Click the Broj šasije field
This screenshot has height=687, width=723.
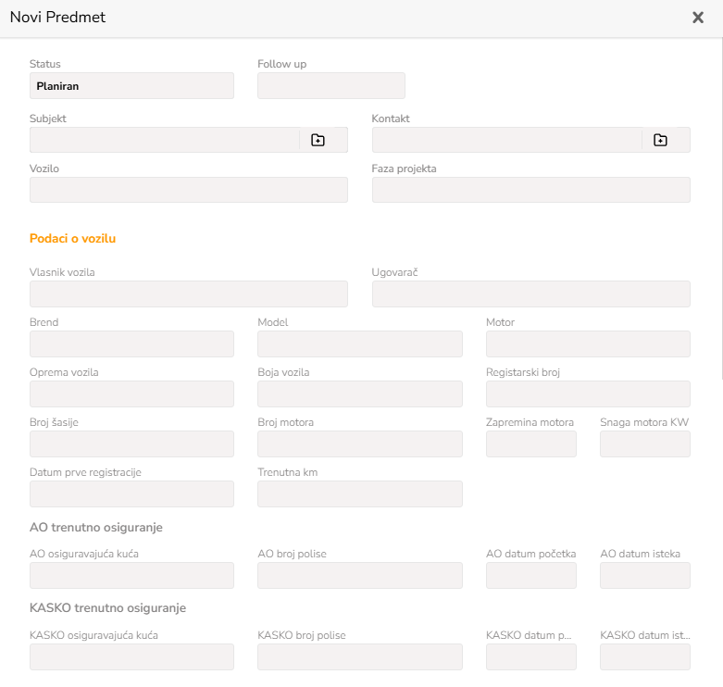(131, 444)
